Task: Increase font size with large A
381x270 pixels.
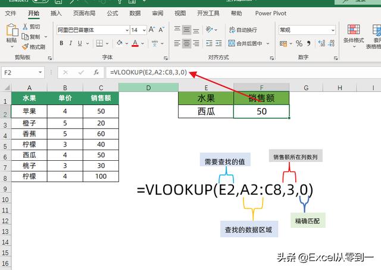Action: click(x=152, y=30)
